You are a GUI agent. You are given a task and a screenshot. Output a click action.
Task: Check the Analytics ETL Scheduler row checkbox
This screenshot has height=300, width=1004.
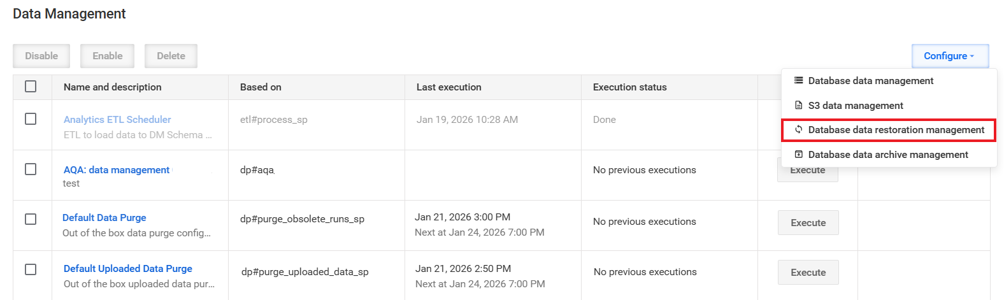(x=31, y=119)
